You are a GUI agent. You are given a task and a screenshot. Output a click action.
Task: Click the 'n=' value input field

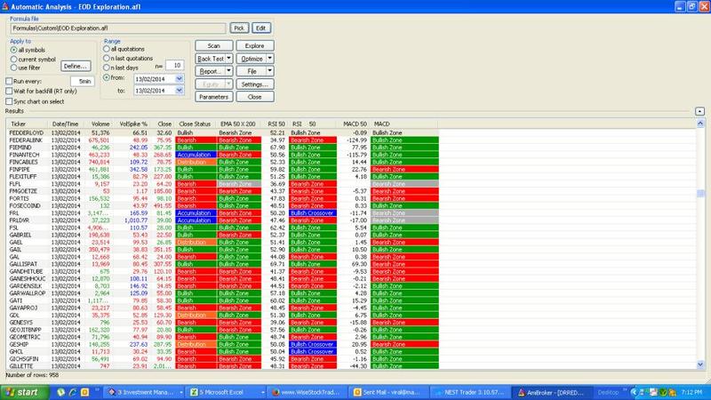tap(175, 65)
